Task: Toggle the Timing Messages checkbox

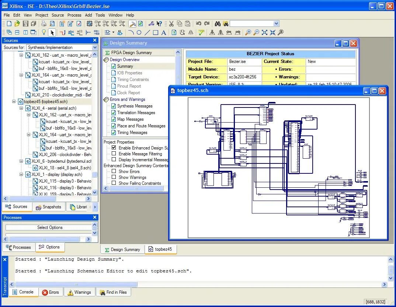Action: point(114,133)
